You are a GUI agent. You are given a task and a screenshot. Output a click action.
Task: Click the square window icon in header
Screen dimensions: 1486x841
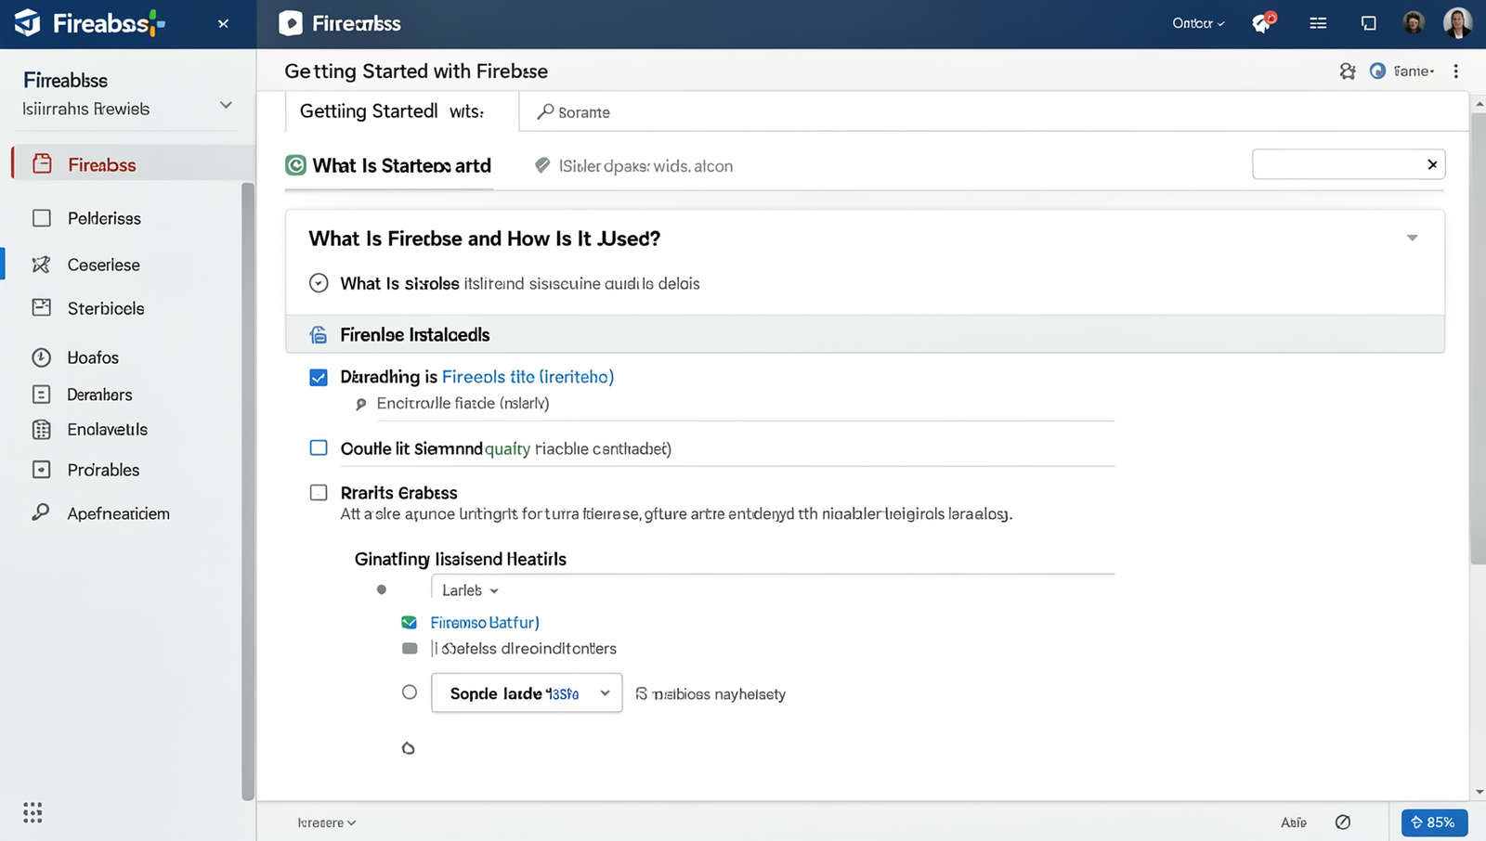[1369, 23]
